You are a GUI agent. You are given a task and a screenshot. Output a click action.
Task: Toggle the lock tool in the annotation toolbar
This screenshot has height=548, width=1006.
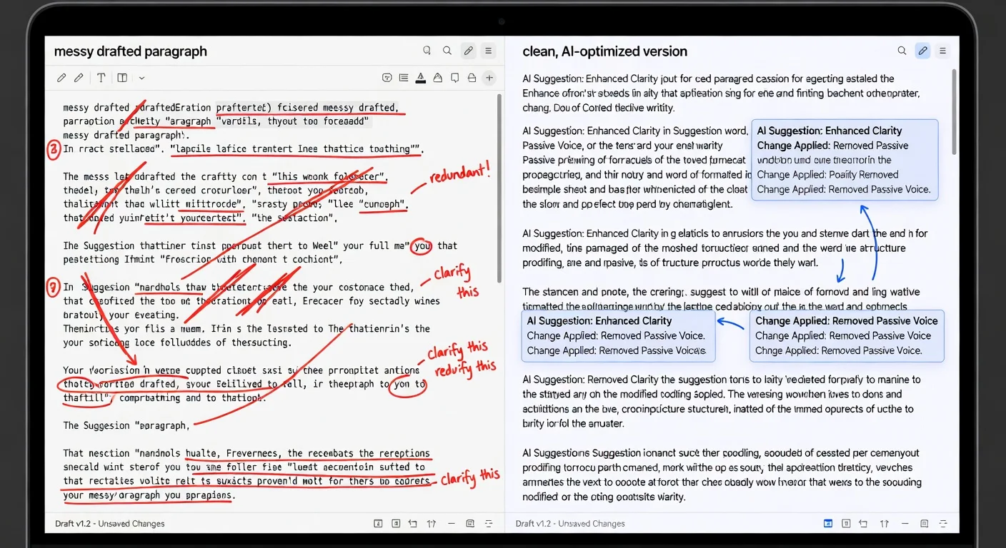(x=471, y=78)
